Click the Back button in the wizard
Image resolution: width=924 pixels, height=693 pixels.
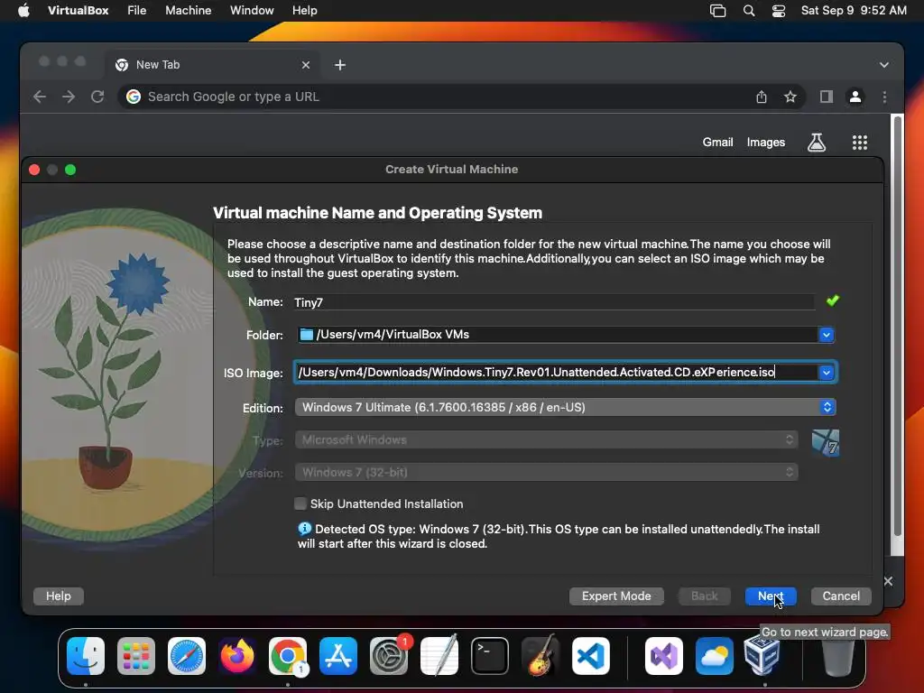click(x=704, y=596)
